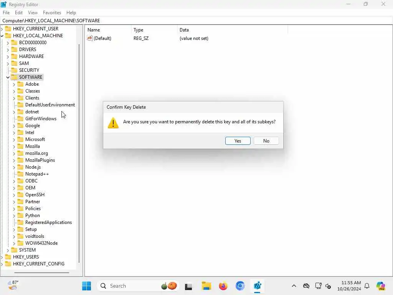The height and width of the screenshot is (295, 393).
Task: Collapse the SOFTWARE key
Action: pyautogui.click(x=8, y=77)
